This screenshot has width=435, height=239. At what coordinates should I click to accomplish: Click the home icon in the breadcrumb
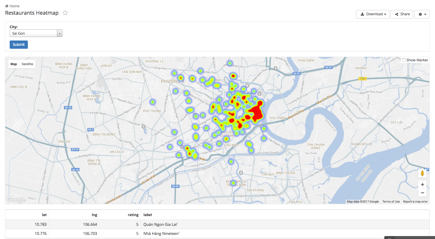[x=6, y=6]
